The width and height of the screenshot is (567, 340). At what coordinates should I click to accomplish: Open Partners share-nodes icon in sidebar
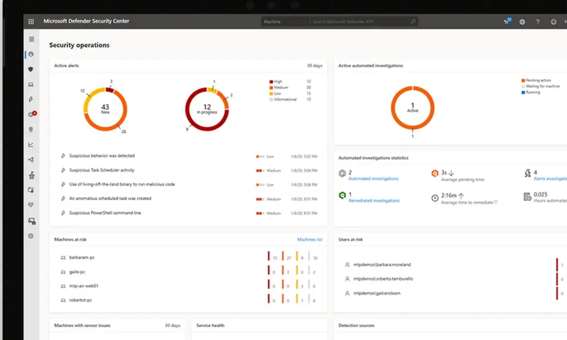31,160
